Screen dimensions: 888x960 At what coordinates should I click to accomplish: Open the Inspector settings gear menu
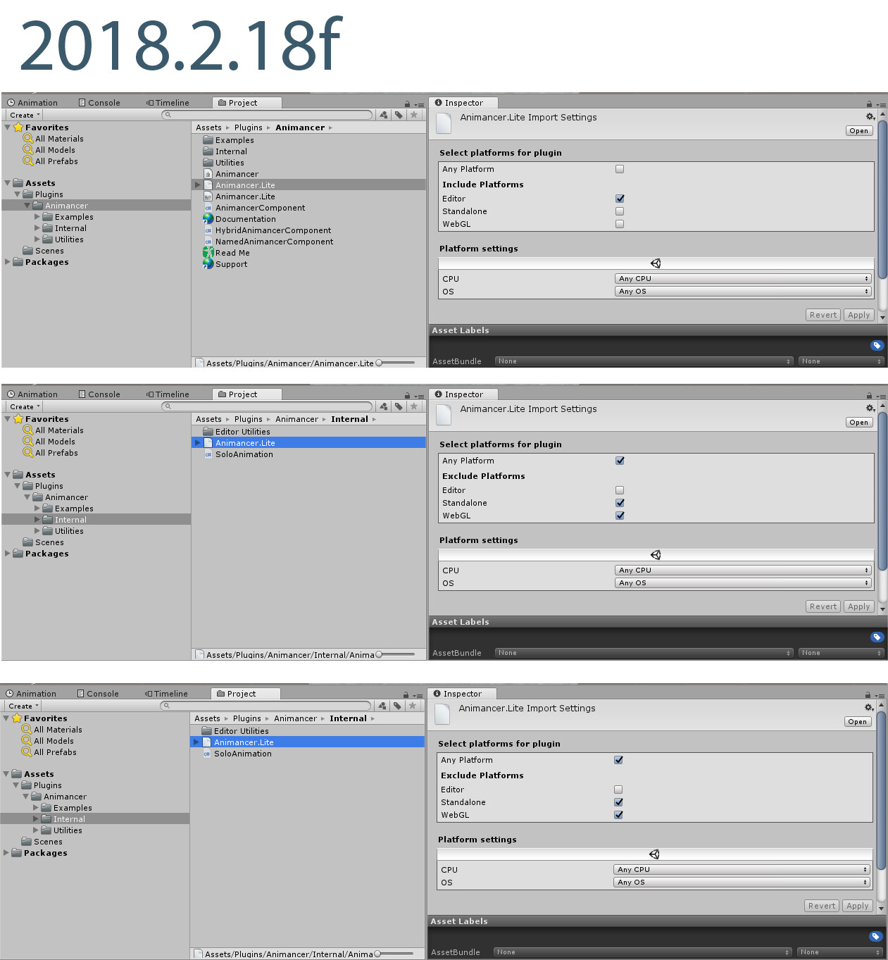(870, 116)
